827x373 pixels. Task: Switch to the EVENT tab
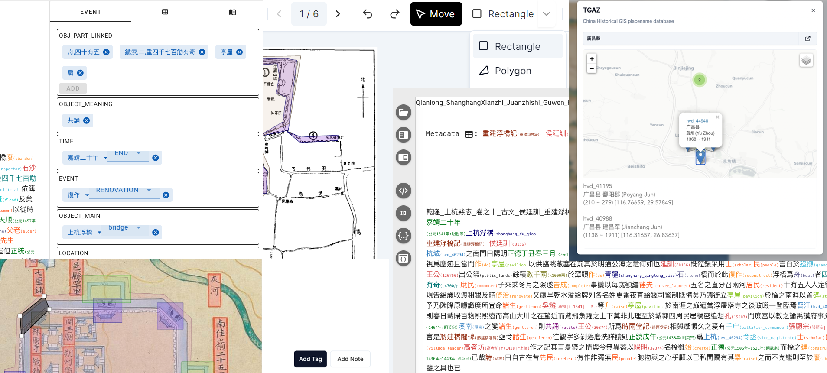tap(91, 12)
